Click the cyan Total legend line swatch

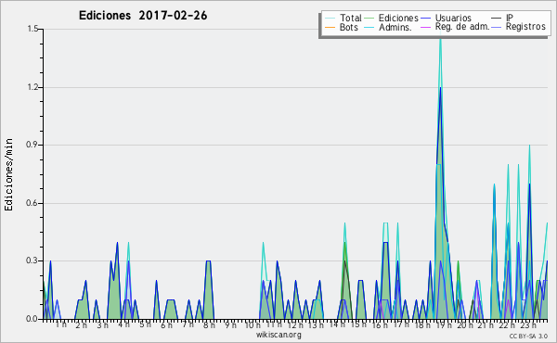pyautogui.click(x=330, y=19)
